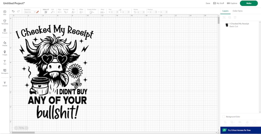Click Try Cricut Access for free
Viewport: 261px width, 134px height.
click(239, 130)
